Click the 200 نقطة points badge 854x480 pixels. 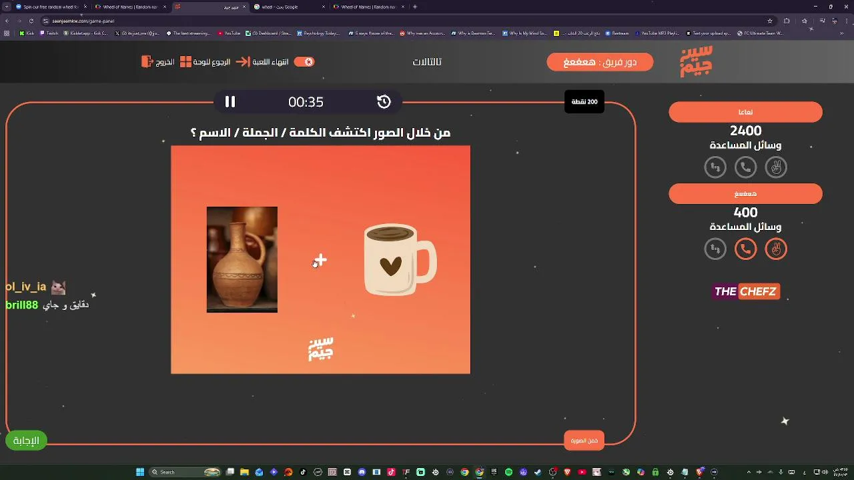(x=584, y=101)
